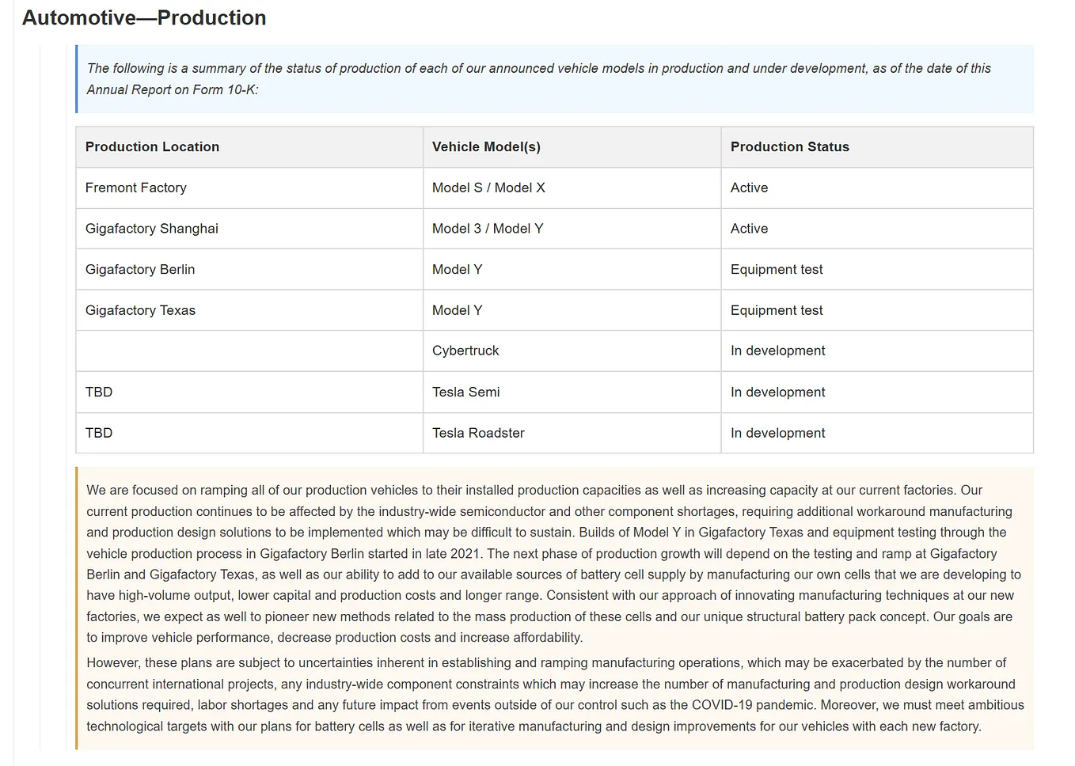The image size is (1075, 766).
Task: Select the Model S / Model X cell
Action: (488, 188)
